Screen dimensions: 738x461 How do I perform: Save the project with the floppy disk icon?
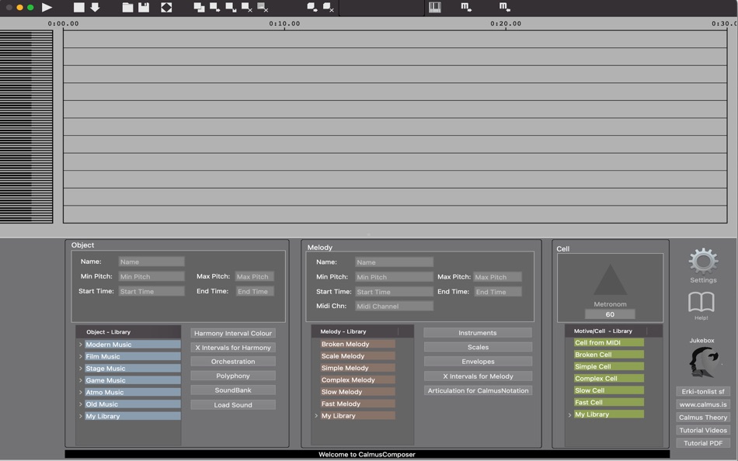click(x=144, y=9)
